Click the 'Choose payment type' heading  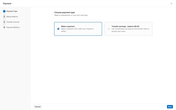coord(65,12)
